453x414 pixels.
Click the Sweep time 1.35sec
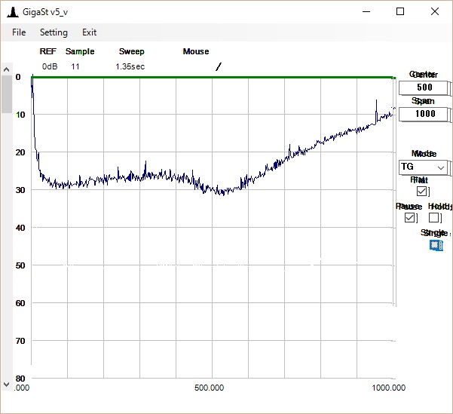[130, 66]
